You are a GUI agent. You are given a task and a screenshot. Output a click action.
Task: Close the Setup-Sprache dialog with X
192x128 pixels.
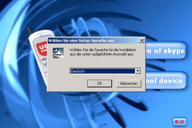pos(141,41)
